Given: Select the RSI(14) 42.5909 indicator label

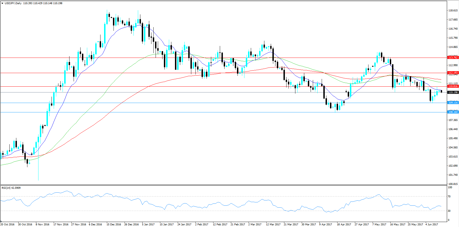Looking at the screenshot, I should [11, 188].
